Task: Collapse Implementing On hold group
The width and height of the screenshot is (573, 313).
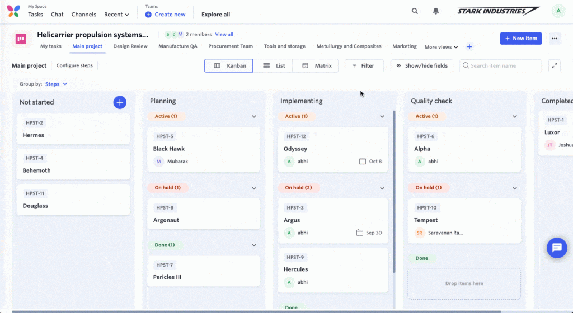Action: 382,188
